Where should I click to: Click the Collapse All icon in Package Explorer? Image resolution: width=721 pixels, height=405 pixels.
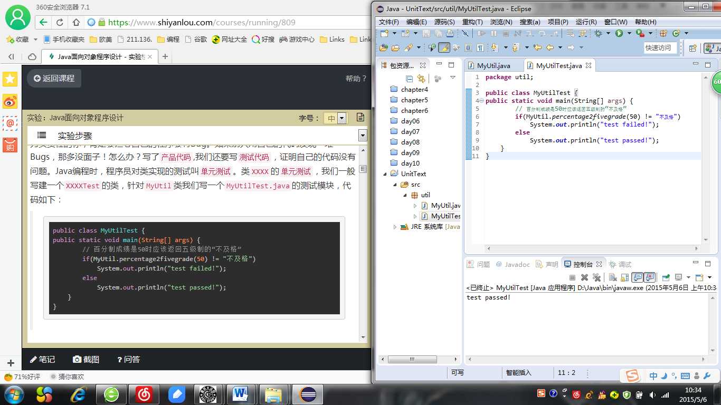409,79
